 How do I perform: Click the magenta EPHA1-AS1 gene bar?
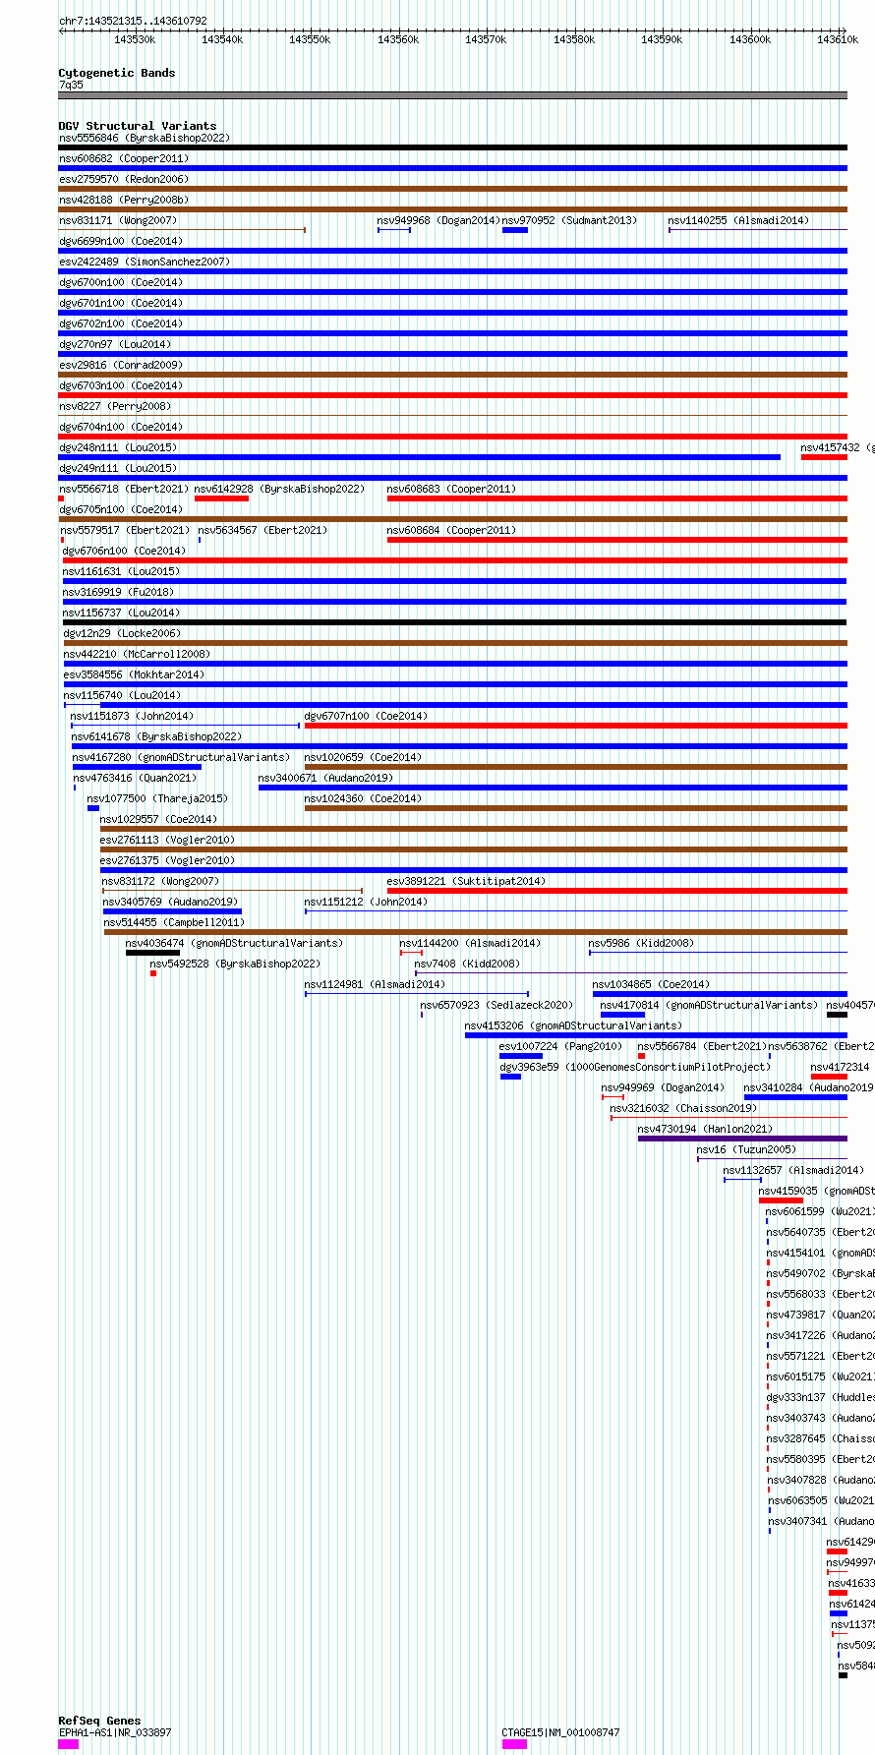68,1744
